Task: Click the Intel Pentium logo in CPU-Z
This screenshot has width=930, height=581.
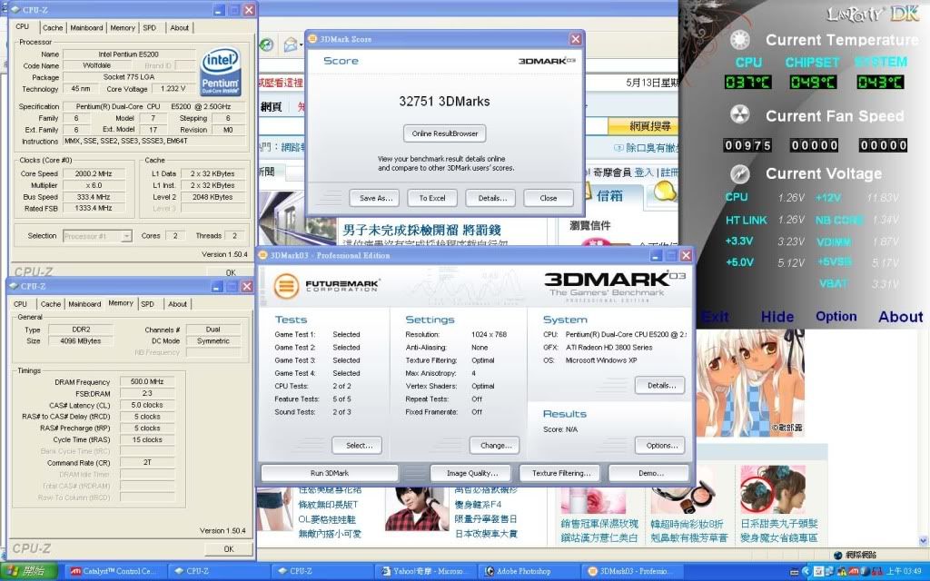Action: tap(220, 71)
